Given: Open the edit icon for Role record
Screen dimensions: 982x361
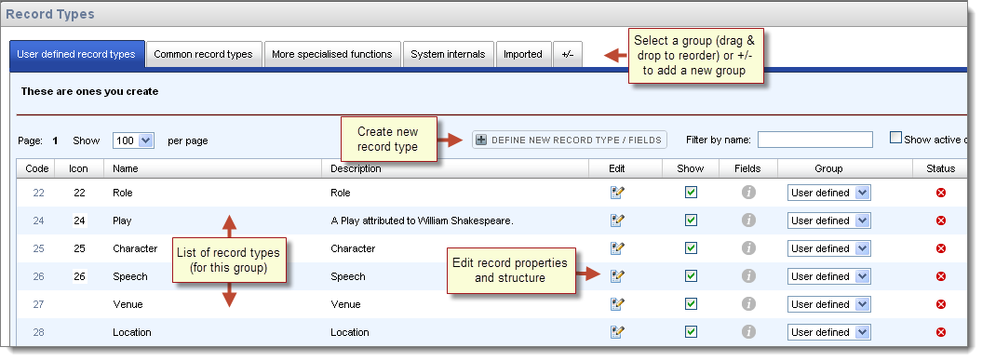Looking at the screenshot, I should click(x=617, y=193).
